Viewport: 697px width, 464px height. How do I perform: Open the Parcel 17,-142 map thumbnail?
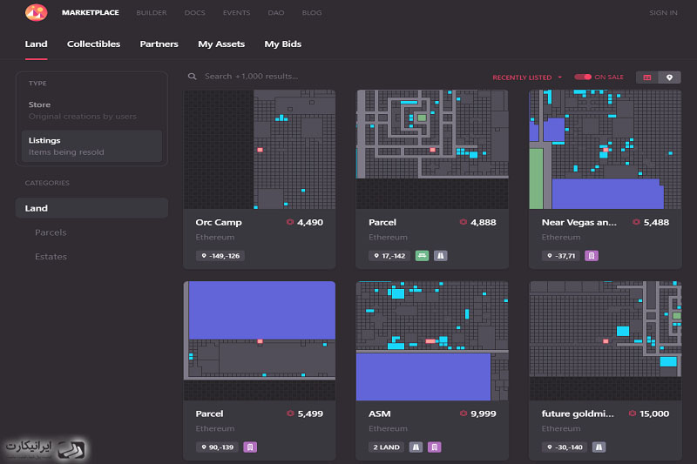(432, 149)
